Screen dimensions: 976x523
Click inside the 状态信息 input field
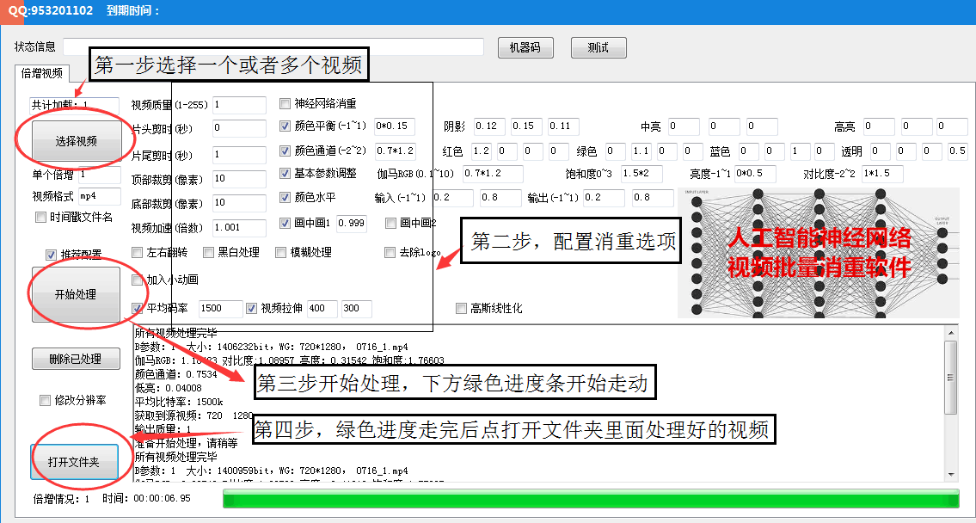tap(258, 46)
